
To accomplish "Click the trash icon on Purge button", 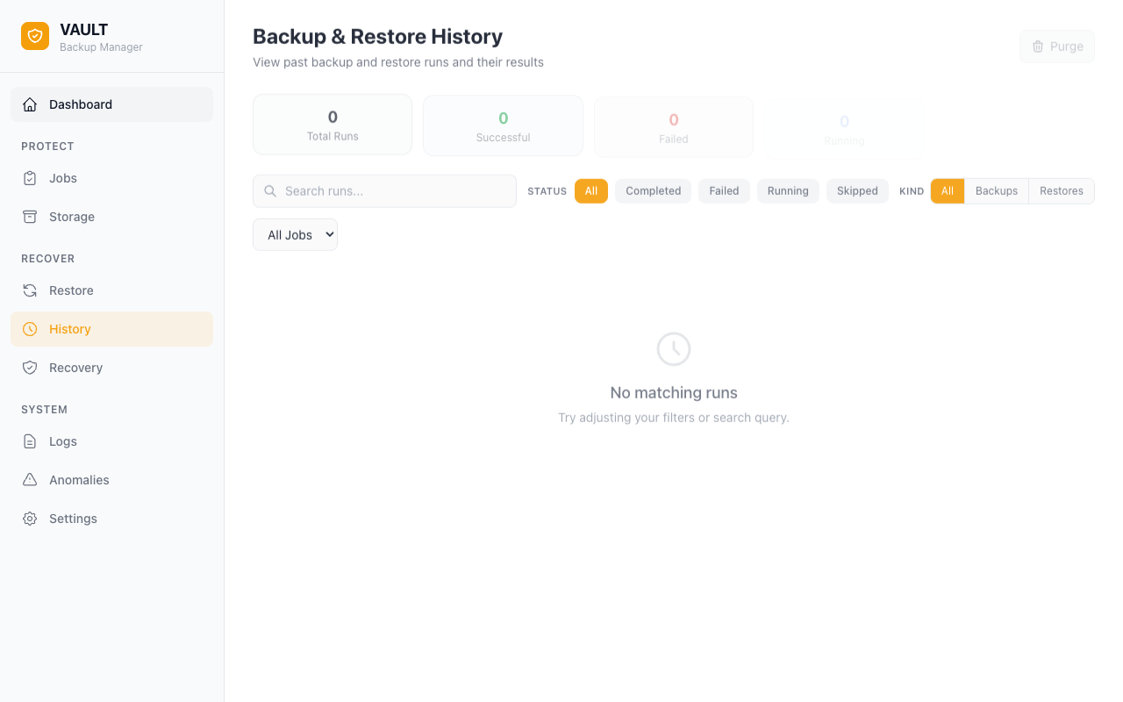I will [x=1038, y=47].
